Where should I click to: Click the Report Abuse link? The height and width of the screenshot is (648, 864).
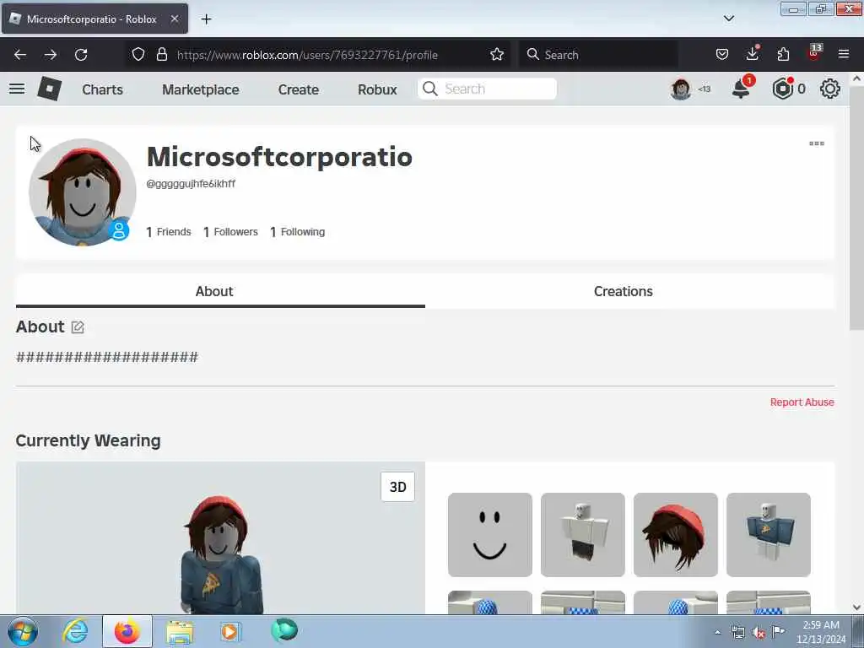coord(802,402)
